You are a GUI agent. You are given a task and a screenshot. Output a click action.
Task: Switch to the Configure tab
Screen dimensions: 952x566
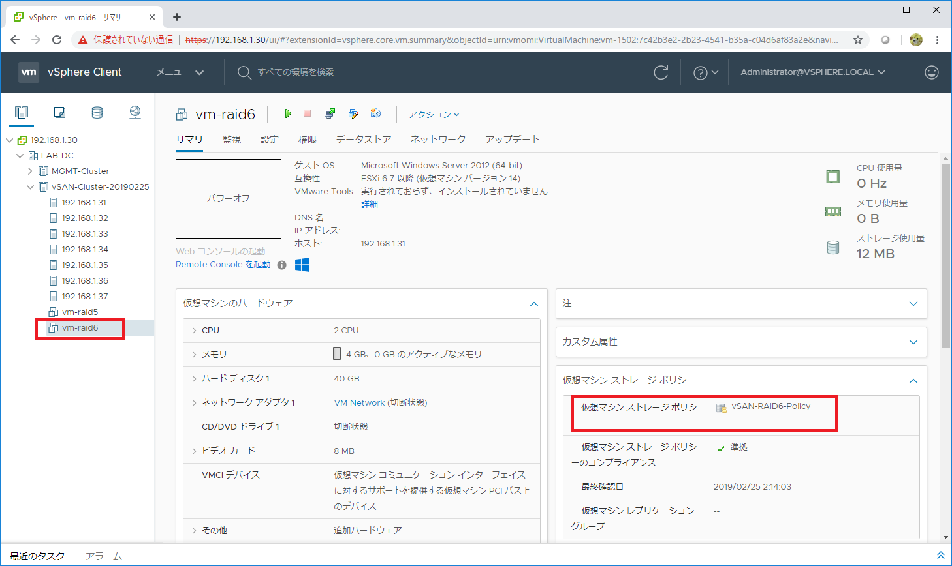point(270,140)
